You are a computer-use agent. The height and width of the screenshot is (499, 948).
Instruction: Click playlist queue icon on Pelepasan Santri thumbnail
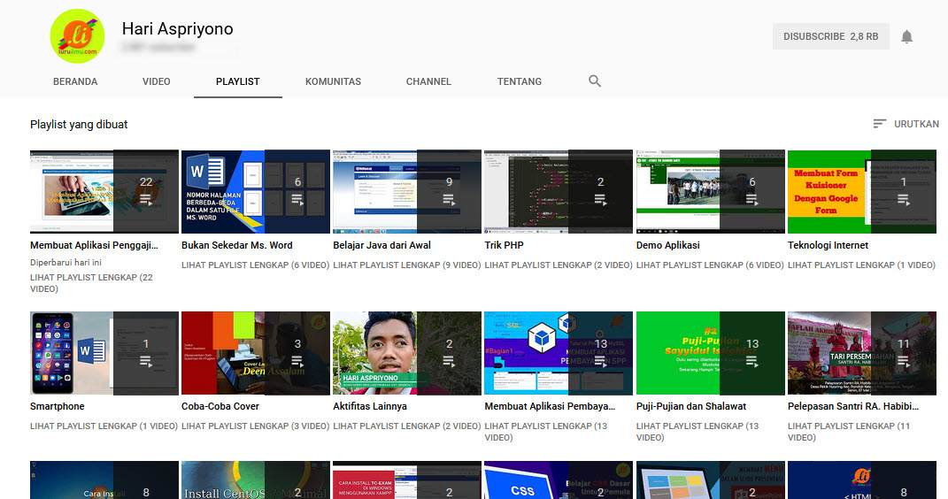click(x=903, y=361)
